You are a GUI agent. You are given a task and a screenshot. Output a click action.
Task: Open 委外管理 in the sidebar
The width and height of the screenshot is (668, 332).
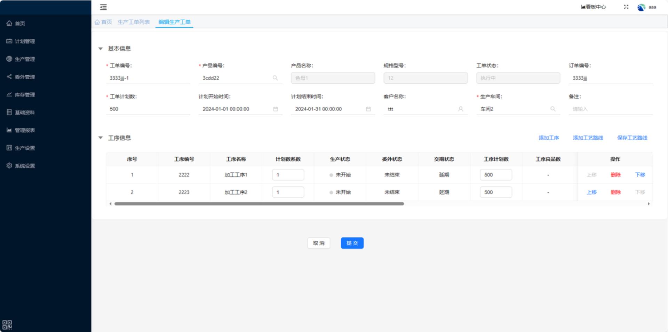[21, 77]
